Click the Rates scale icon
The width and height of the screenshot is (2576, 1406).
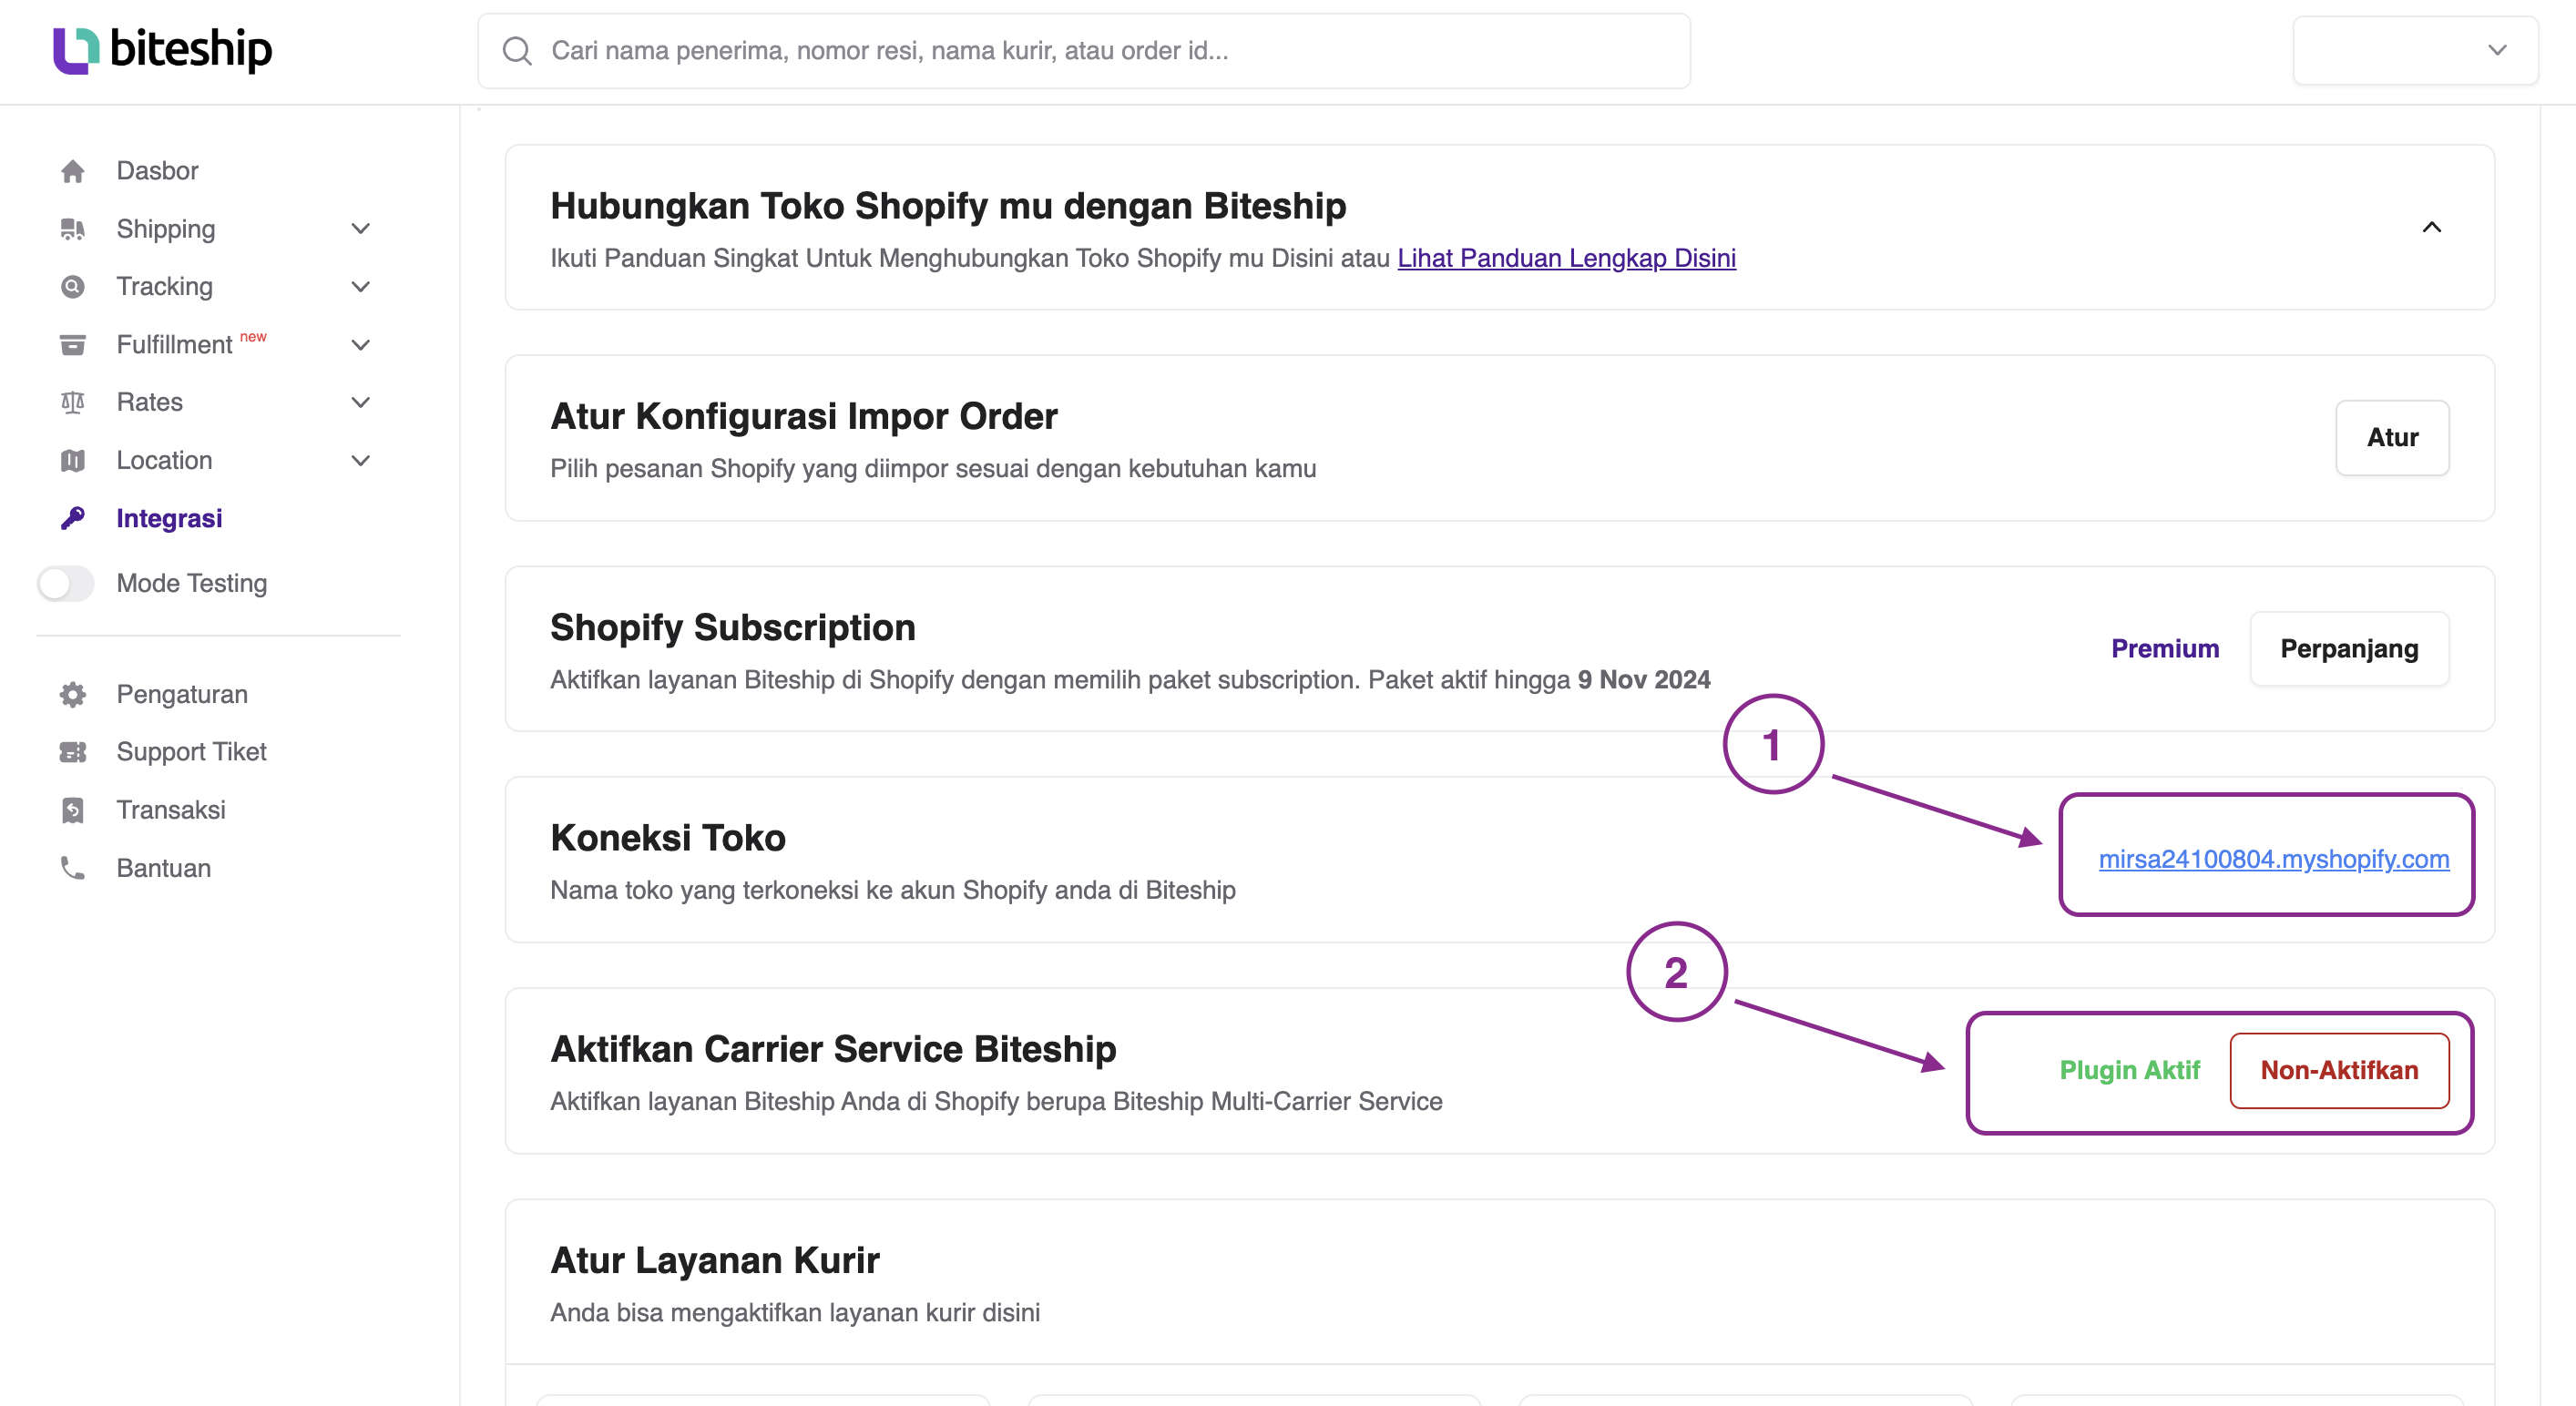point(72,402)
